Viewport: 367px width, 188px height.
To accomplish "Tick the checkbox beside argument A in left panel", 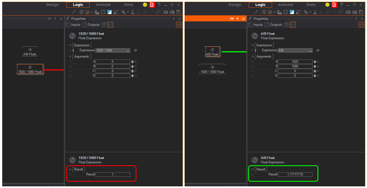I will tap(70, 62).
